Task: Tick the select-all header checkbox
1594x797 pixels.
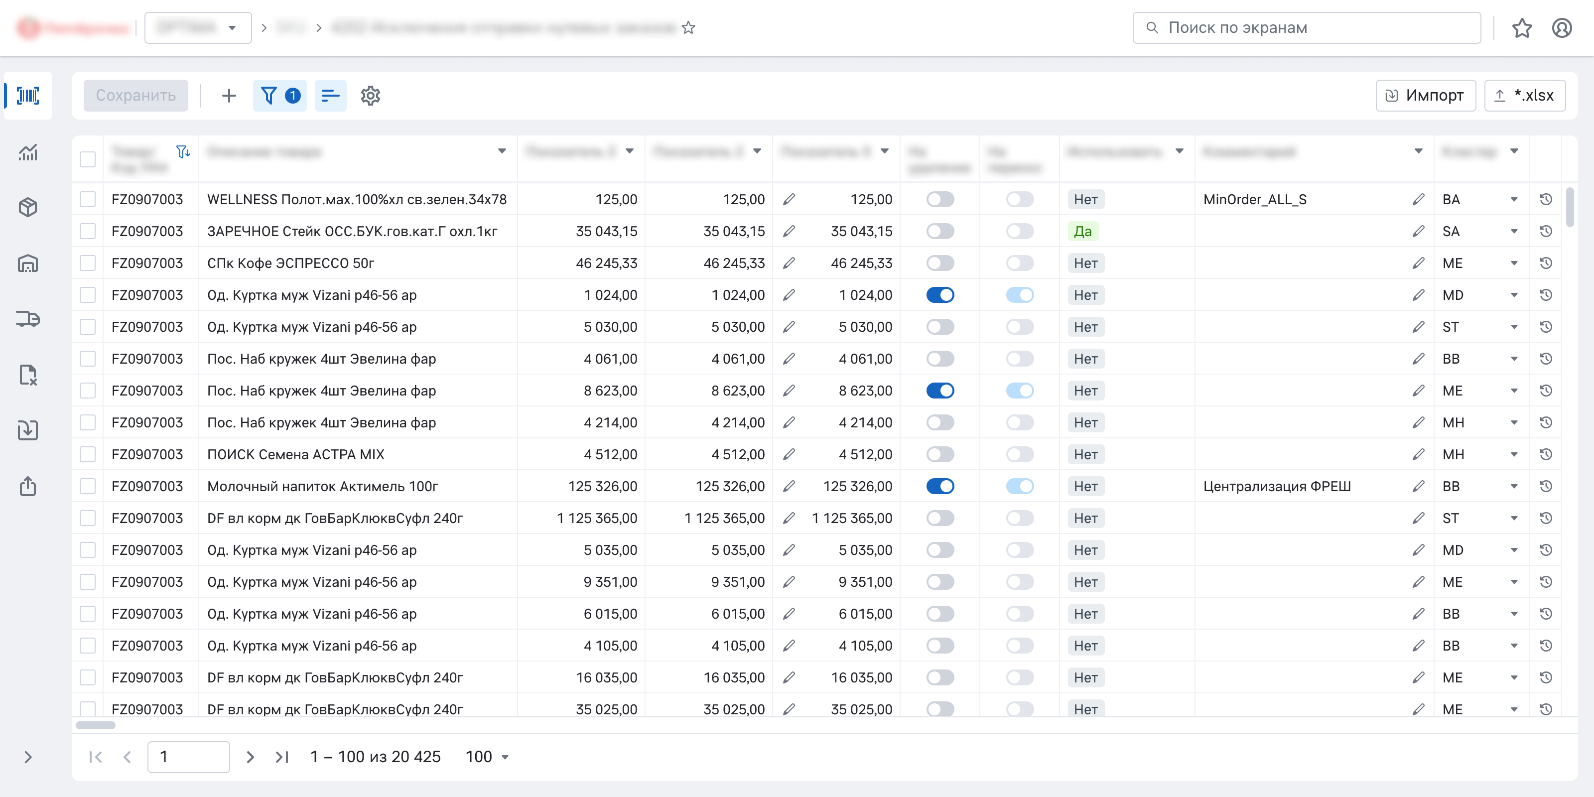Action: (x=88, y=159)
